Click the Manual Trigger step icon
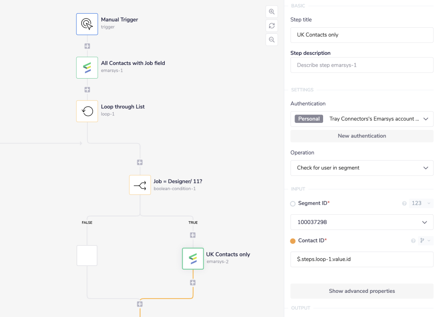Viewport: 439px width, 317px height. (87, 24)
